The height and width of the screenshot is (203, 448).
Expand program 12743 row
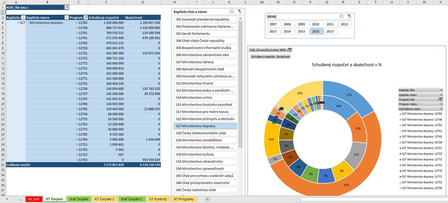[x=77, y=160]
